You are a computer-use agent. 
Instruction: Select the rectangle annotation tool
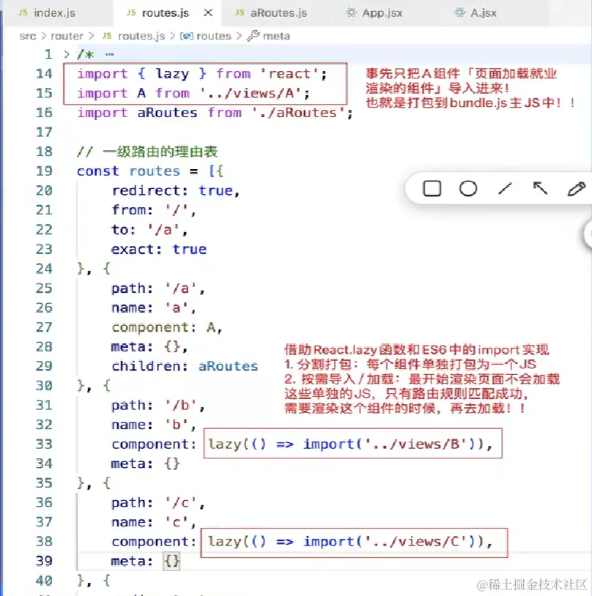(x=432, y=188)
